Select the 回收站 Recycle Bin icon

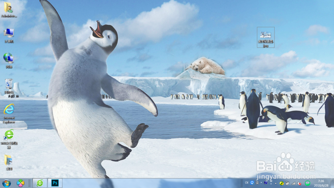(x=9, y=86)
